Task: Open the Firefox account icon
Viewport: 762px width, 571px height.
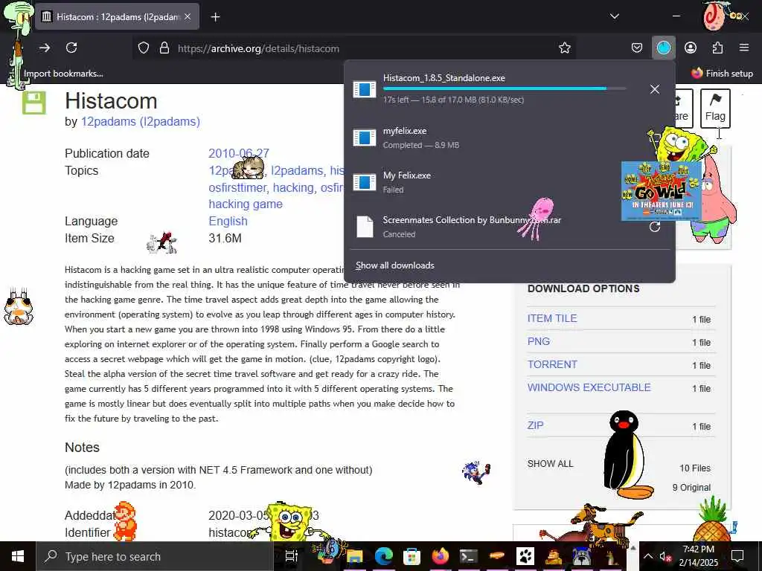Action: click(x=690, y=48)
